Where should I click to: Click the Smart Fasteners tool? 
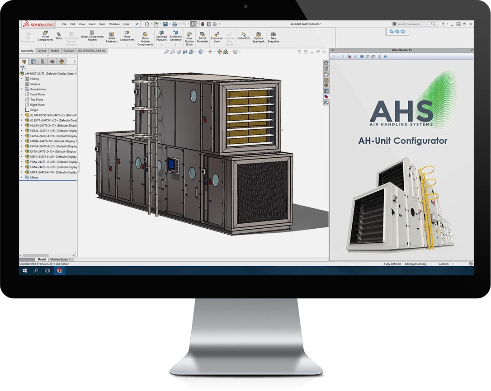[112, 37]
